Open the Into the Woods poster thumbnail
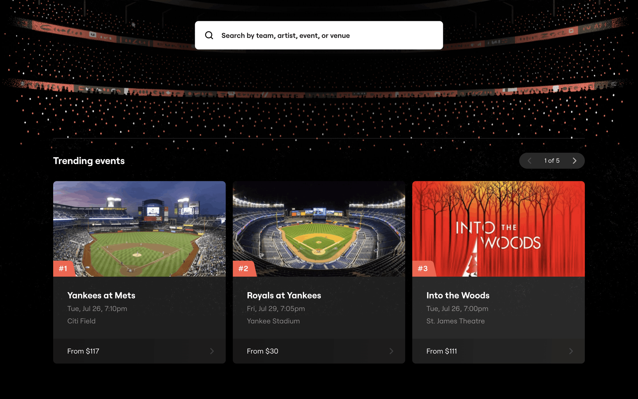Screen dimensions: 638x399 click(498, 229)
